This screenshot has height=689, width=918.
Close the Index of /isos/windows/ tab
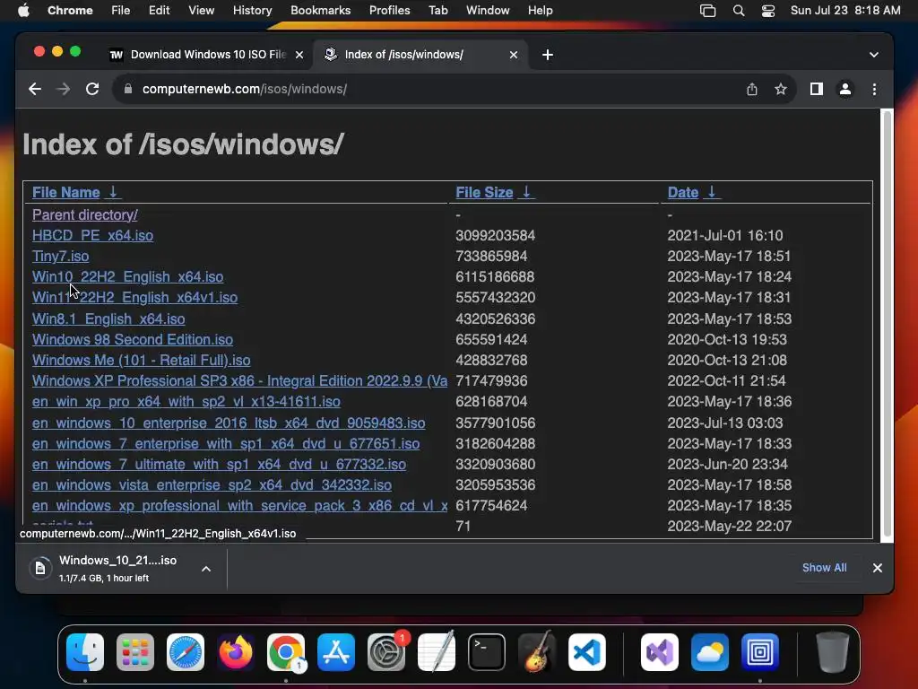[x=514, y=55]
